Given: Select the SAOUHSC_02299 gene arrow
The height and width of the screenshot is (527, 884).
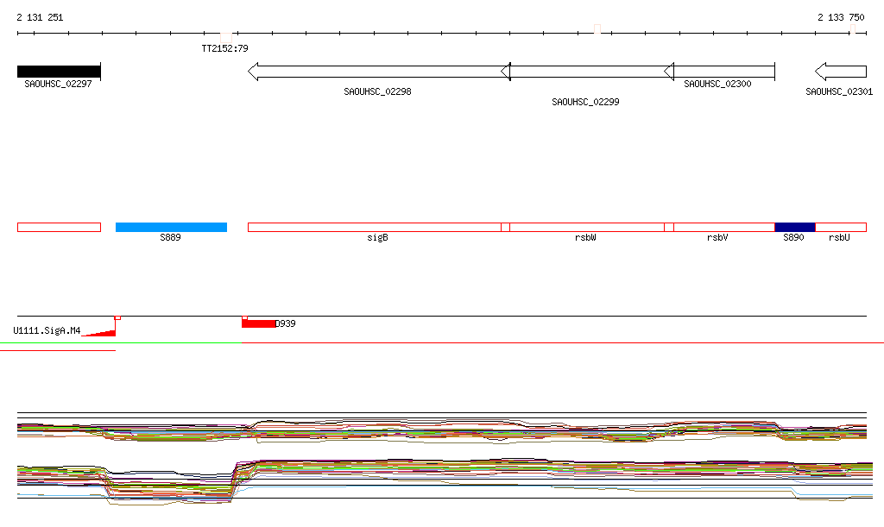Looking at the screenshot, I should (587, 72).
